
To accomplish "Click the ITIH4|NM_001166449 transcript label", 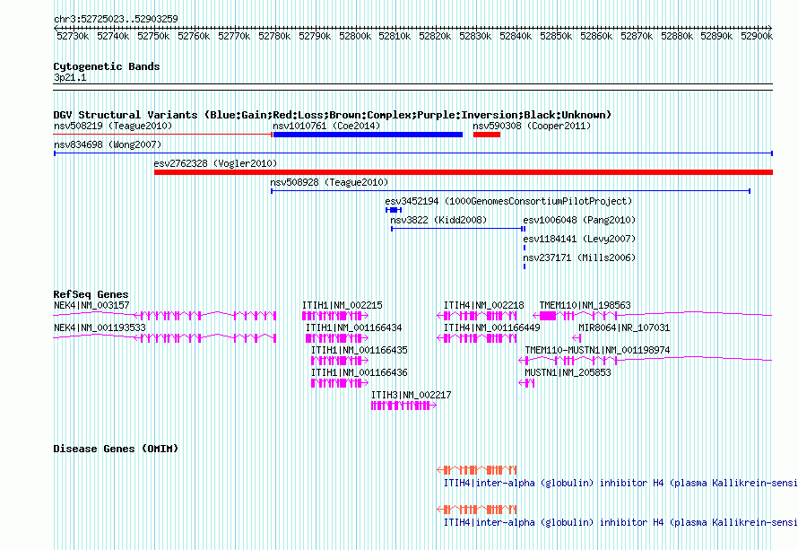I will tap(491, 327).
